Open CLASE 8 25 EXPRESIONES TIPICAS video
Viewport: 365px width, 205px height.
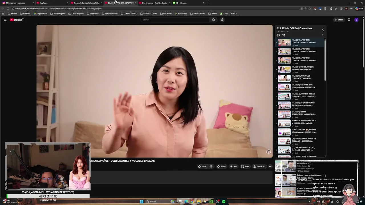pos(299,105)
